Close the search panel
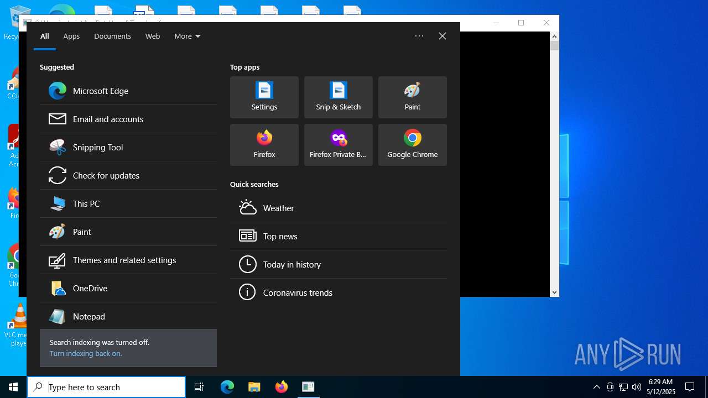708x398 pixels. (x=442, y=36)
